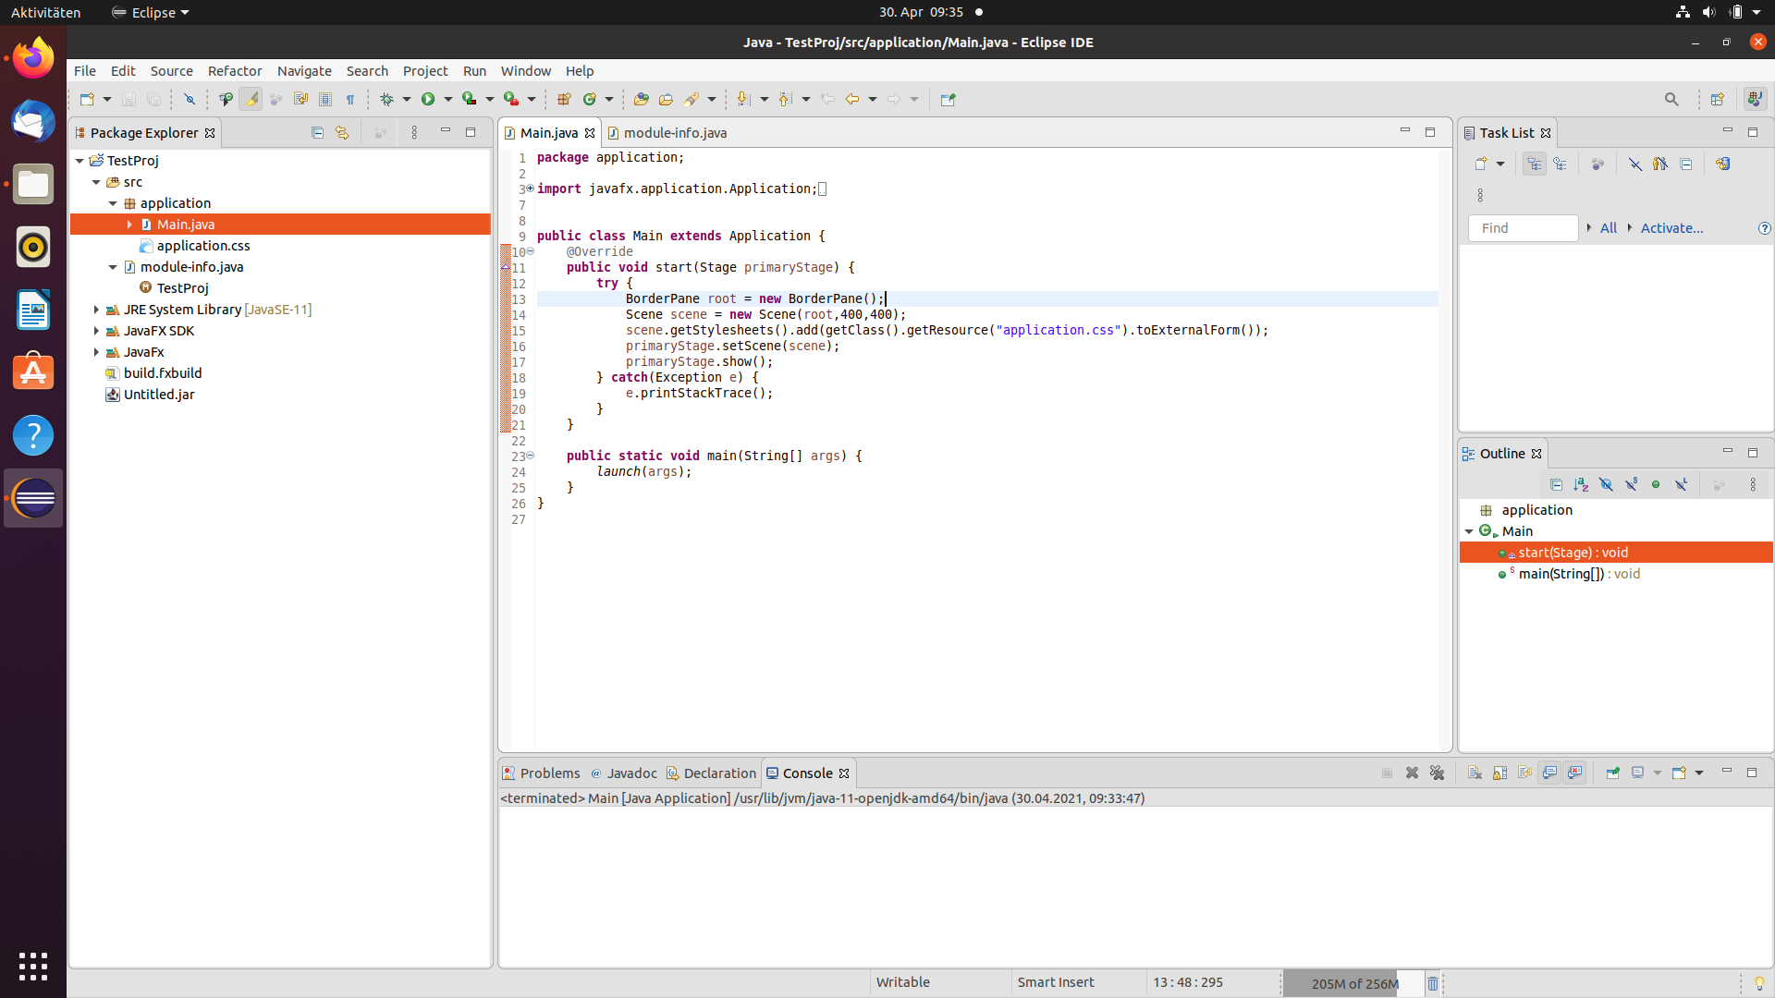Collapse the src folder node
The image size is (1775, 998).
click(x=96, y=182)
